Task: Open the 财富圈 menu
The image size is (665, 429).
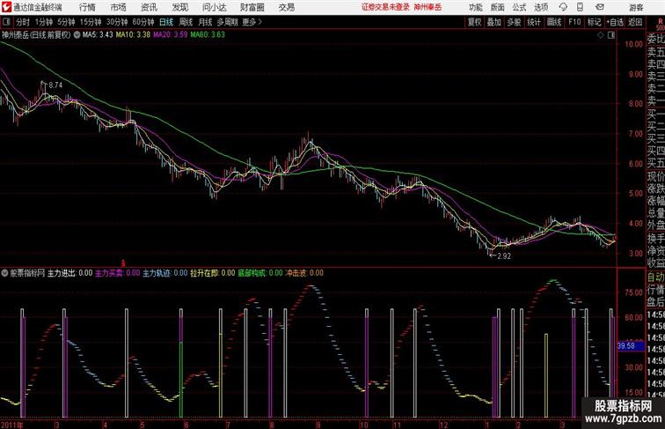Action: [x=252, y=7]
